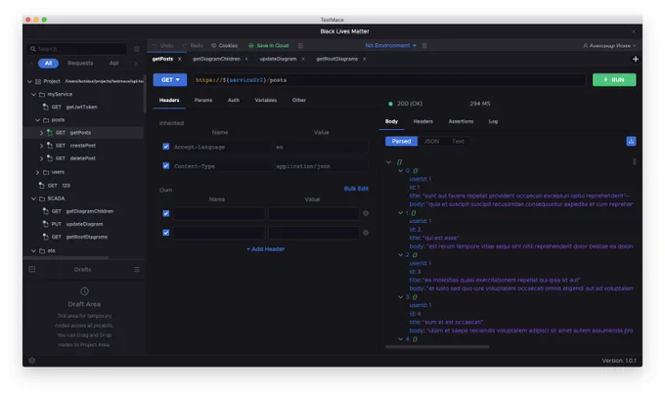Select the Text view button
This screenshot has height=397, width=665.
click(458, 141)
